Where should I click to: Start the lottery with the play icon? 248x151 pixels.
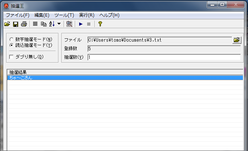click(81, 24)
